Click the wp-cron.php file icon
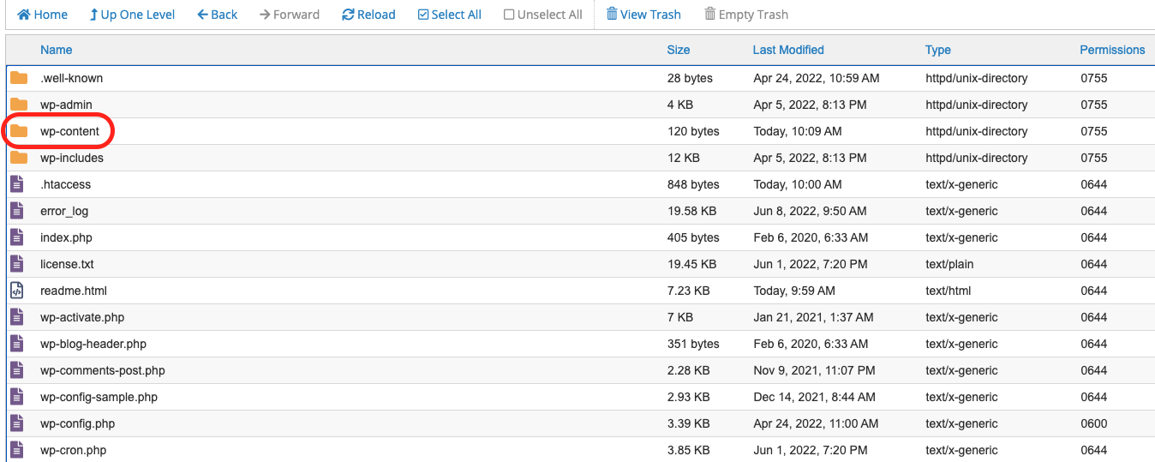 click(16, 450)
